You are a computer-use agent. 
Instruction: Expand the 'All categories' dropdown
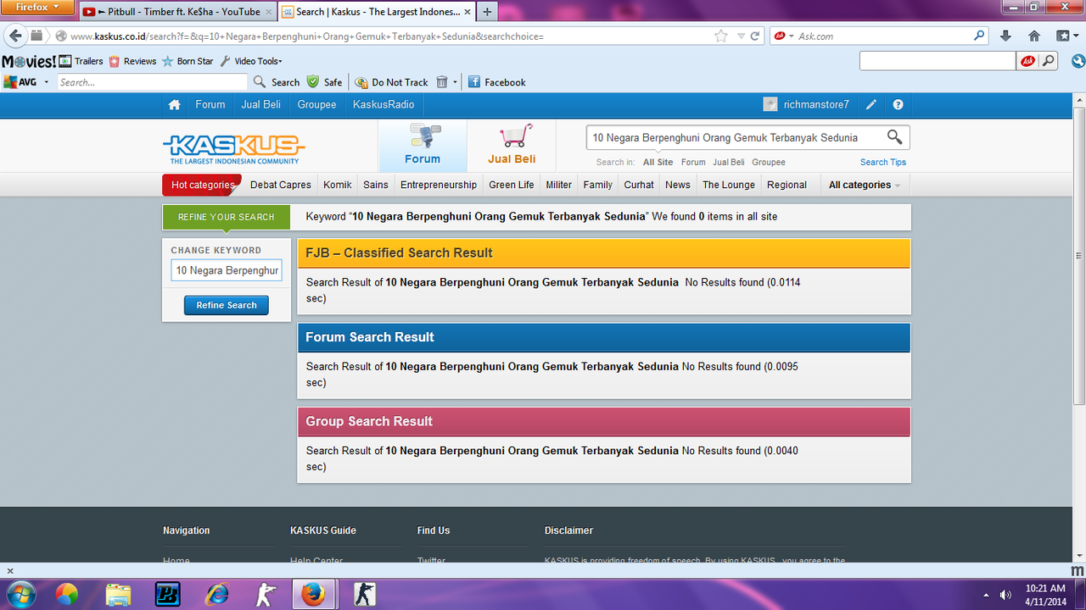864,185
